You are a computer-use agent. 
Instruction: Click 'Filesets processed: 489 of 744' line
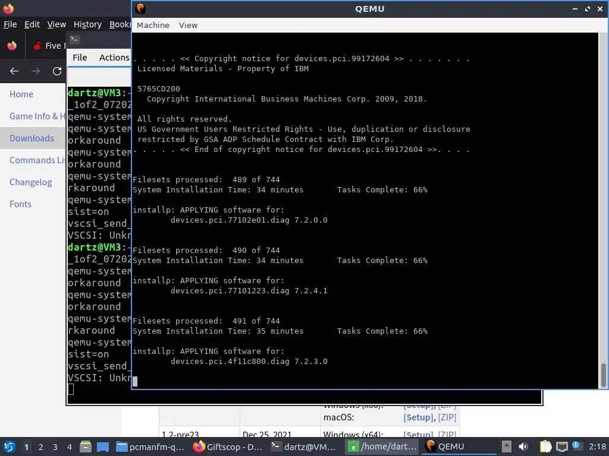click(206, 179)
